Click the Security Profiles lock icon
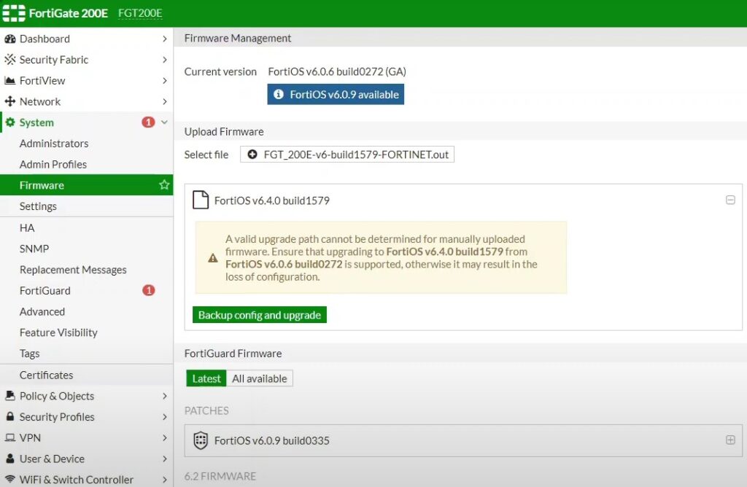This screenshot has width=747, height=487. point(10,416)
